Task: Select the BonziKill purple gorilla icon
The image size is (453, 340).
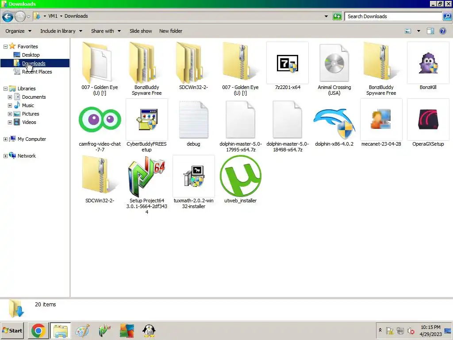Action: 428,63
